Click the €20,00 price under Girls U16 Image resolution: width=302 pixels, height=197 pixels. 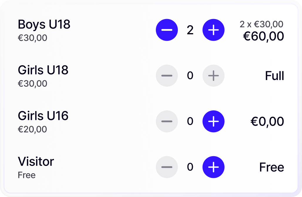(x=33, y=129)
